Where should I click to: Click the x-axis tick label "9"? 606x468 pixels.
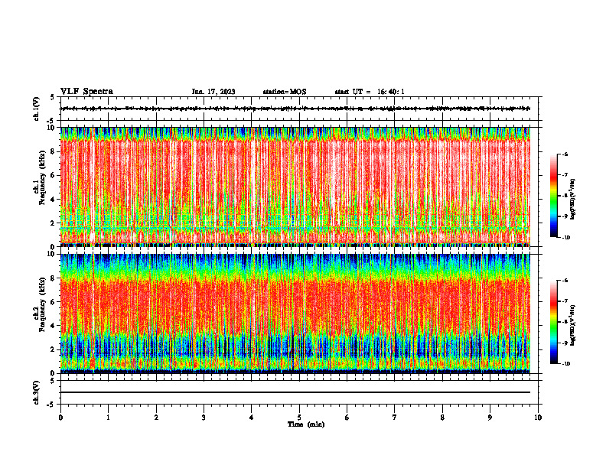coord(490,418)
